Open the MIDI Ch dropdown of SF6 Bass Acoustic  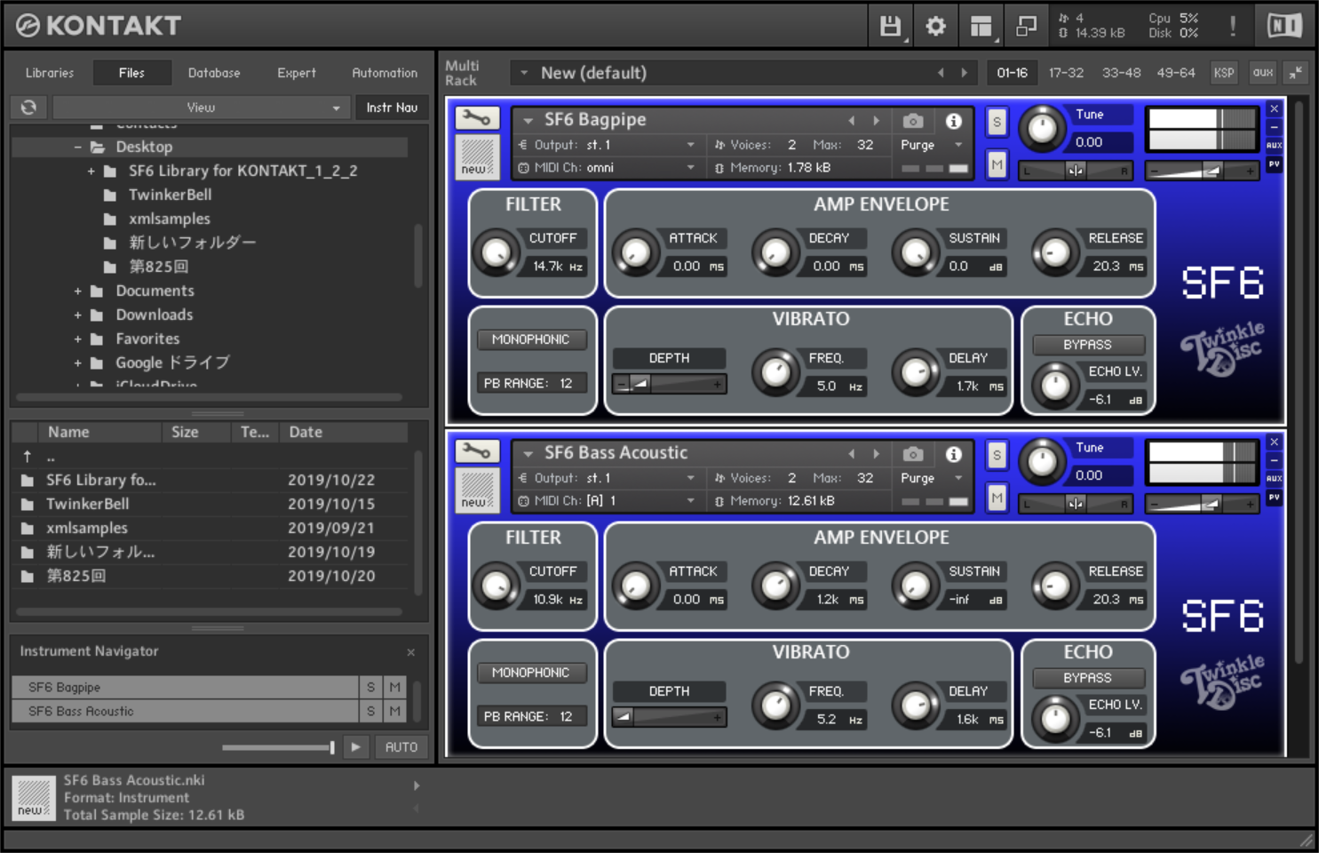(x=607, y=501)
